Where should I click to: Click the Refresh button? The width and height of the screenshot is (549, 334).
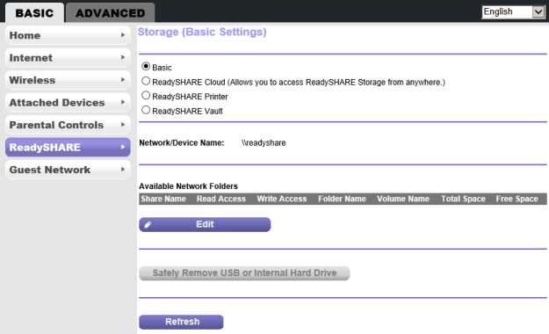[181, 322]
